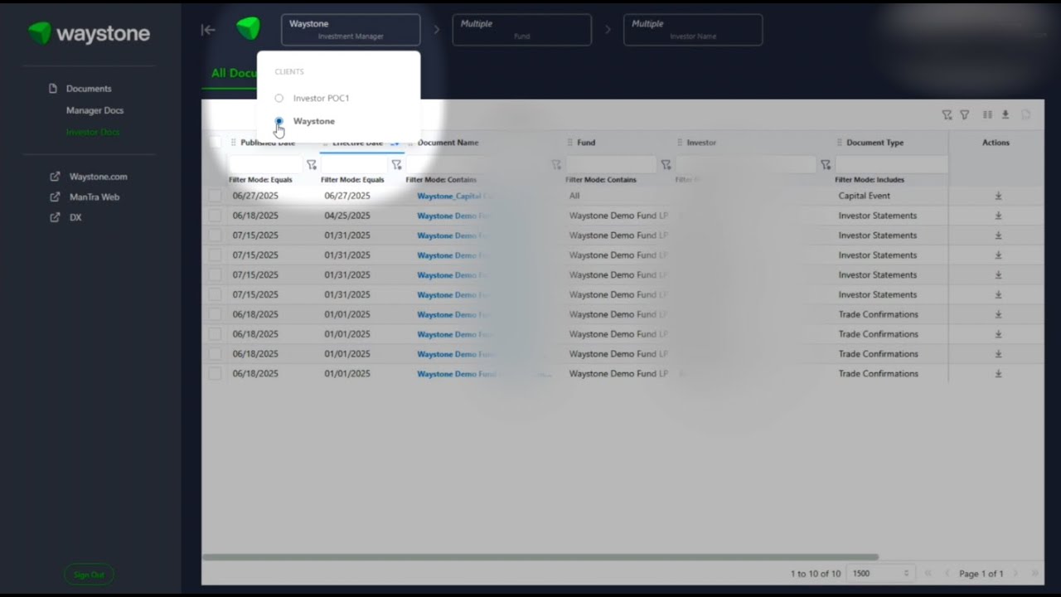Click the Effective Date filter input

354,165
